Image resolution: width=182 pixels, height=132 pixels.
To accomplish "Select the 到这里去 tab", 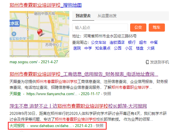I will pos(83,16).
